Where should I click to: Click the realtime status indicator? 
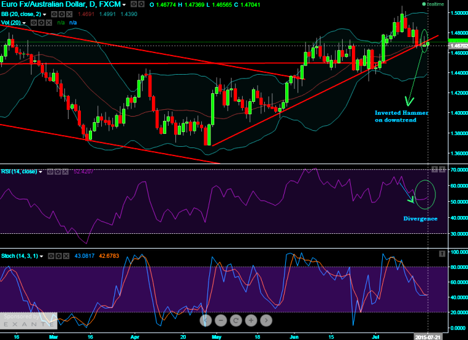(x=433, y=4)
